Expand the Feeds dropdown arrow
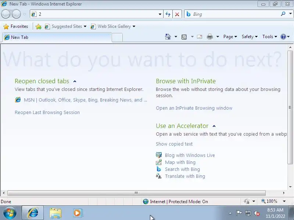Screen dimensions: 294x220 192,37
